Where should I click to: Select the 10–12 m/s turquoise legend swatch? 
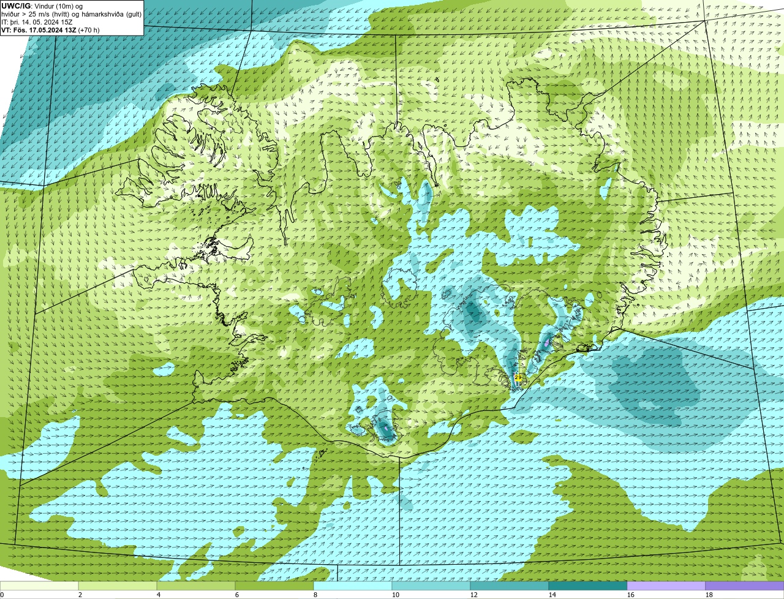point(431,586)
